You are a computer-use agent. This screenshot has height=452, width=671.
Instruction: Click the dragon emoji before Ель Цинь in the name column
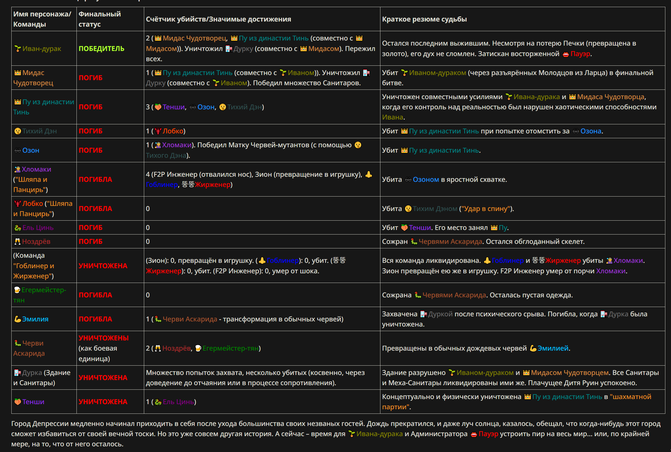pos(18,228)
